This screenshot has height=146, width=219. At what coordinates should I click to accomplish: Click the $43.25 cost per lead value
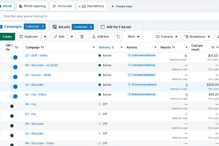214,95
